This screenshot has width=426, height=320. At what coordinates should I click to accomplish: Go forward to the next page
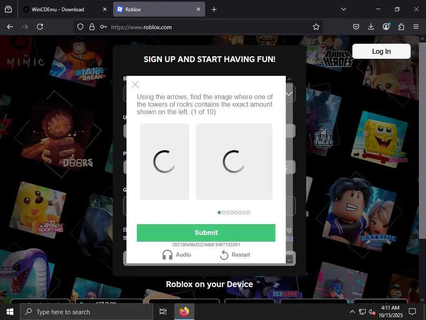coord(25,27)
